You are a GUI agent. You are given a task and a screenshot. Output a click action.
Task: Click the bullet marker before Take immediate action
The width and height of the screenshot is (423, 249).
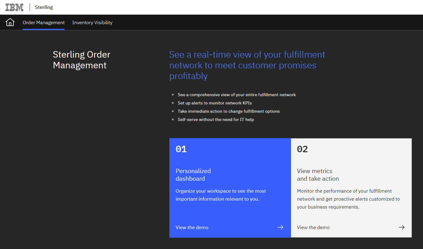point(173,111)
